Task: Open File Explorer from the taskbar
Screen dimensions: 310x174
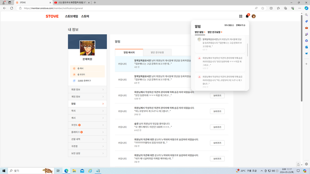Action: coord(74,171)
